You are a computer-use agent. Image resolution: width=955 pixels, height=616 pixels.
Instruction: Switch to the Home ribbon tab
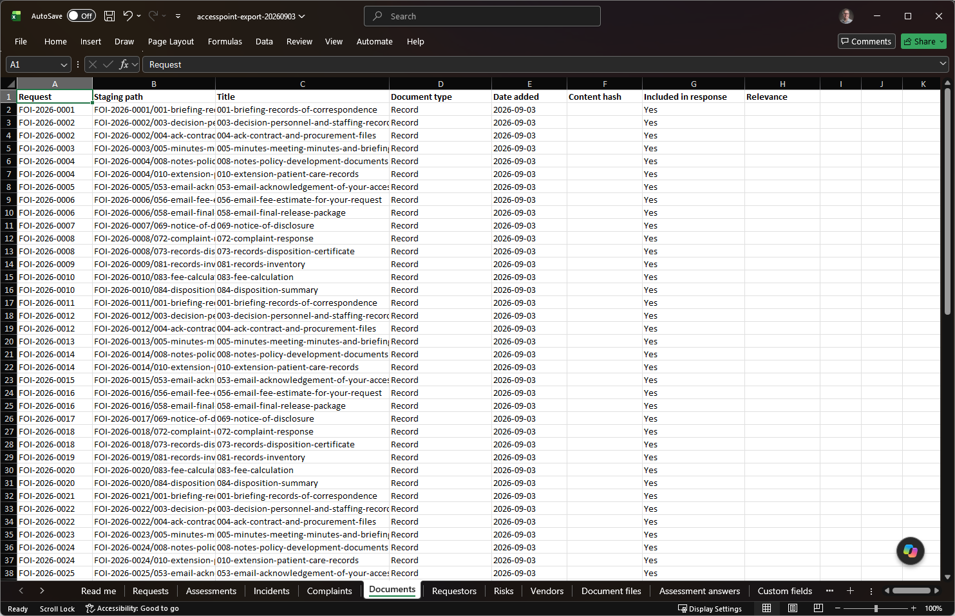55,41
